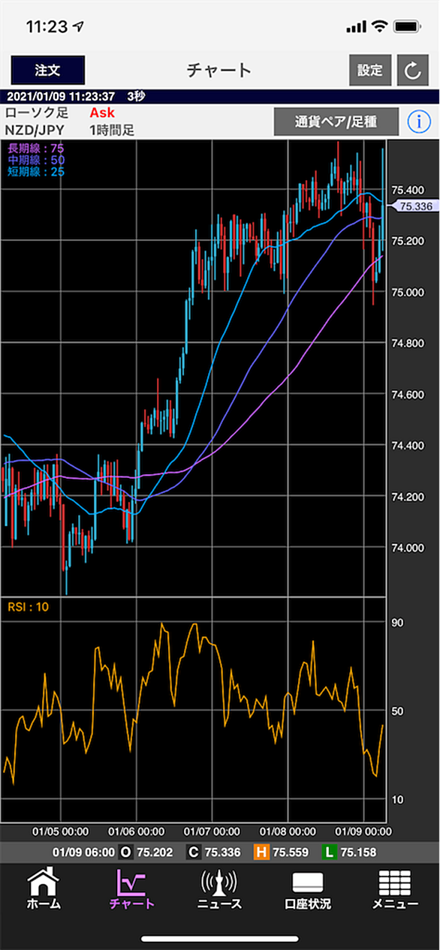Tap the Wi-Fi status bar icon
Image resolution: width=440 pixels, height=950 pixels.
[x=379, y=26]
